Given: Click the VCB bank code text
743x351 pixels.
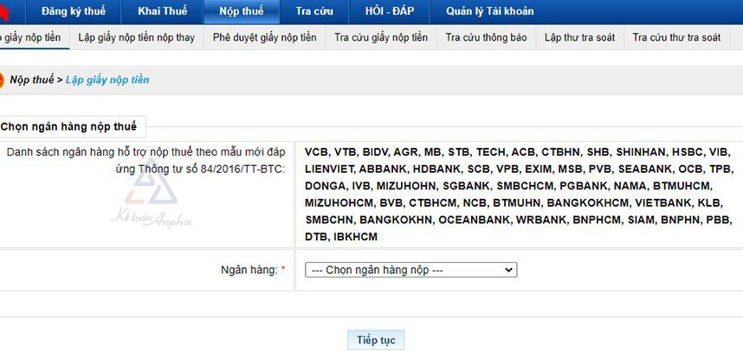Looking at the screenshot, I should click(x=316, y=152).
